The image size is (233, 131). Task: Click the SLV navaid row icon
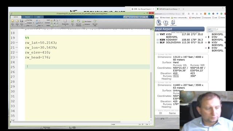point(158,43)
